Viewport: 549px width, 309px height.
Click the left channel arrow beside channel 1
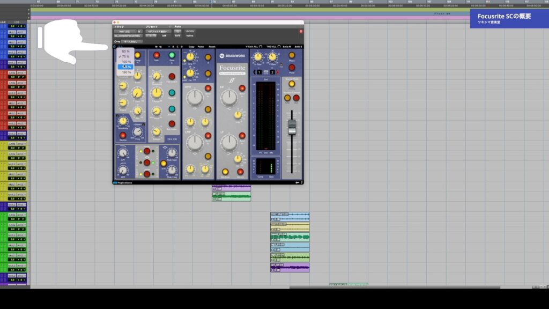click(x=255, y=72)
